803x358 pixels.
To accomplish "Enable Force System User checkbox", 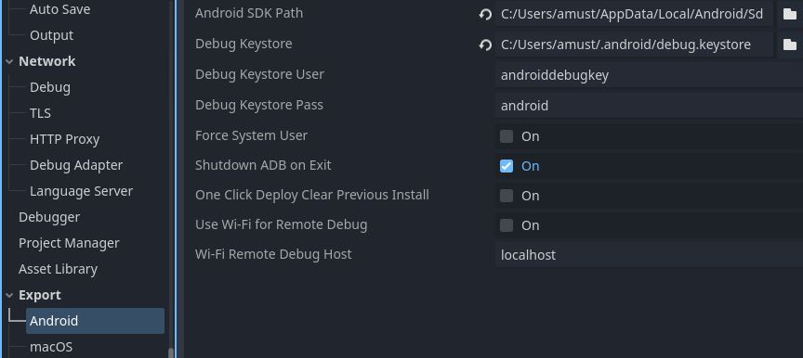I will coord(507,136).
